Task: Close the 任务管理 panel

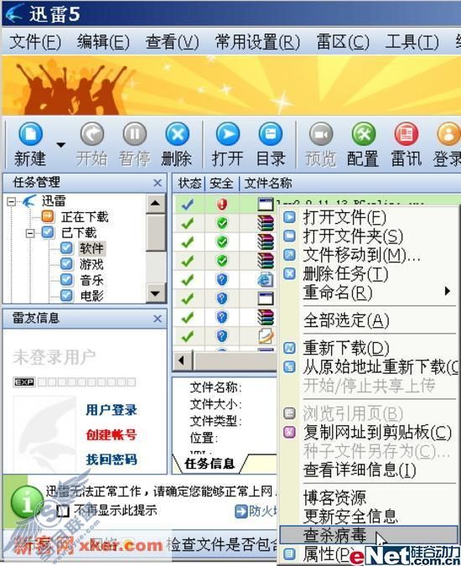Action: pyautogui.click(x=158, y=183)
